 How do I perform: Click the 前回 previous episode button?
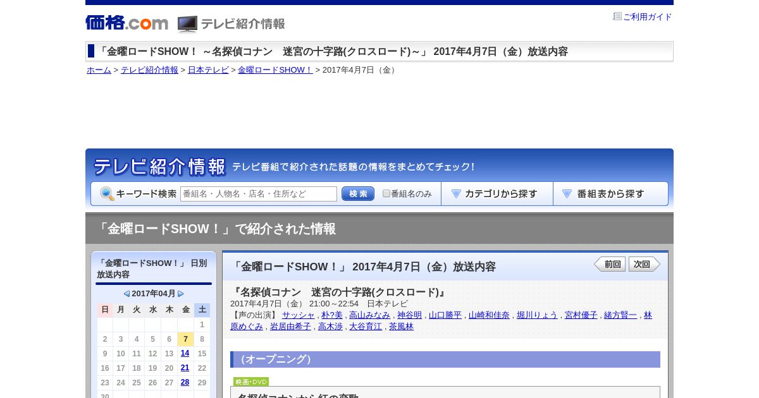pyautogui.click(x=610, y=264)
